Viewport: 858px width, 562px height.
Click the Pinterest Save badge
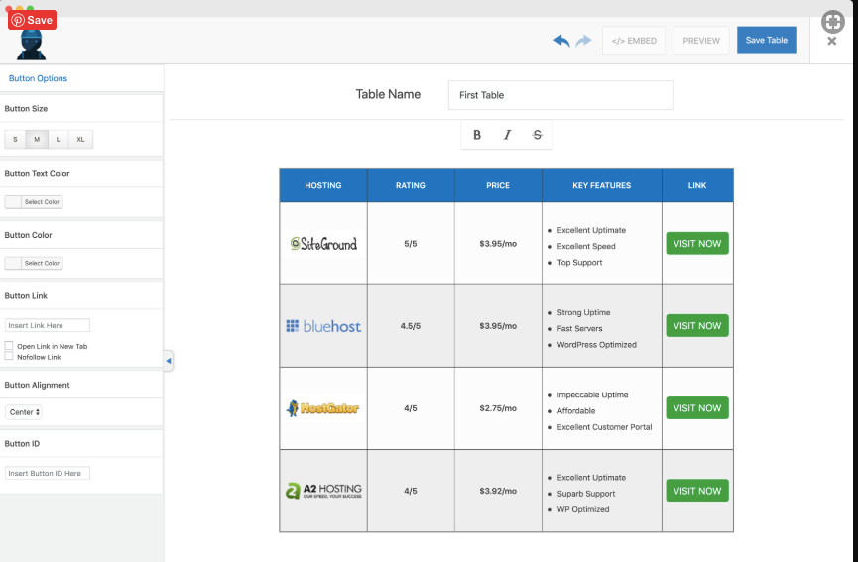point(33,20)
